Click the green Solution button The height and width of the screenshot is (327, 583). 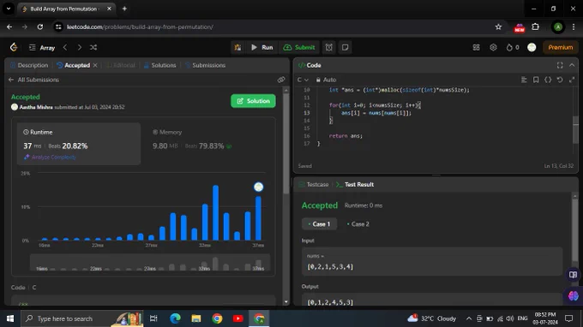point(253,101)
